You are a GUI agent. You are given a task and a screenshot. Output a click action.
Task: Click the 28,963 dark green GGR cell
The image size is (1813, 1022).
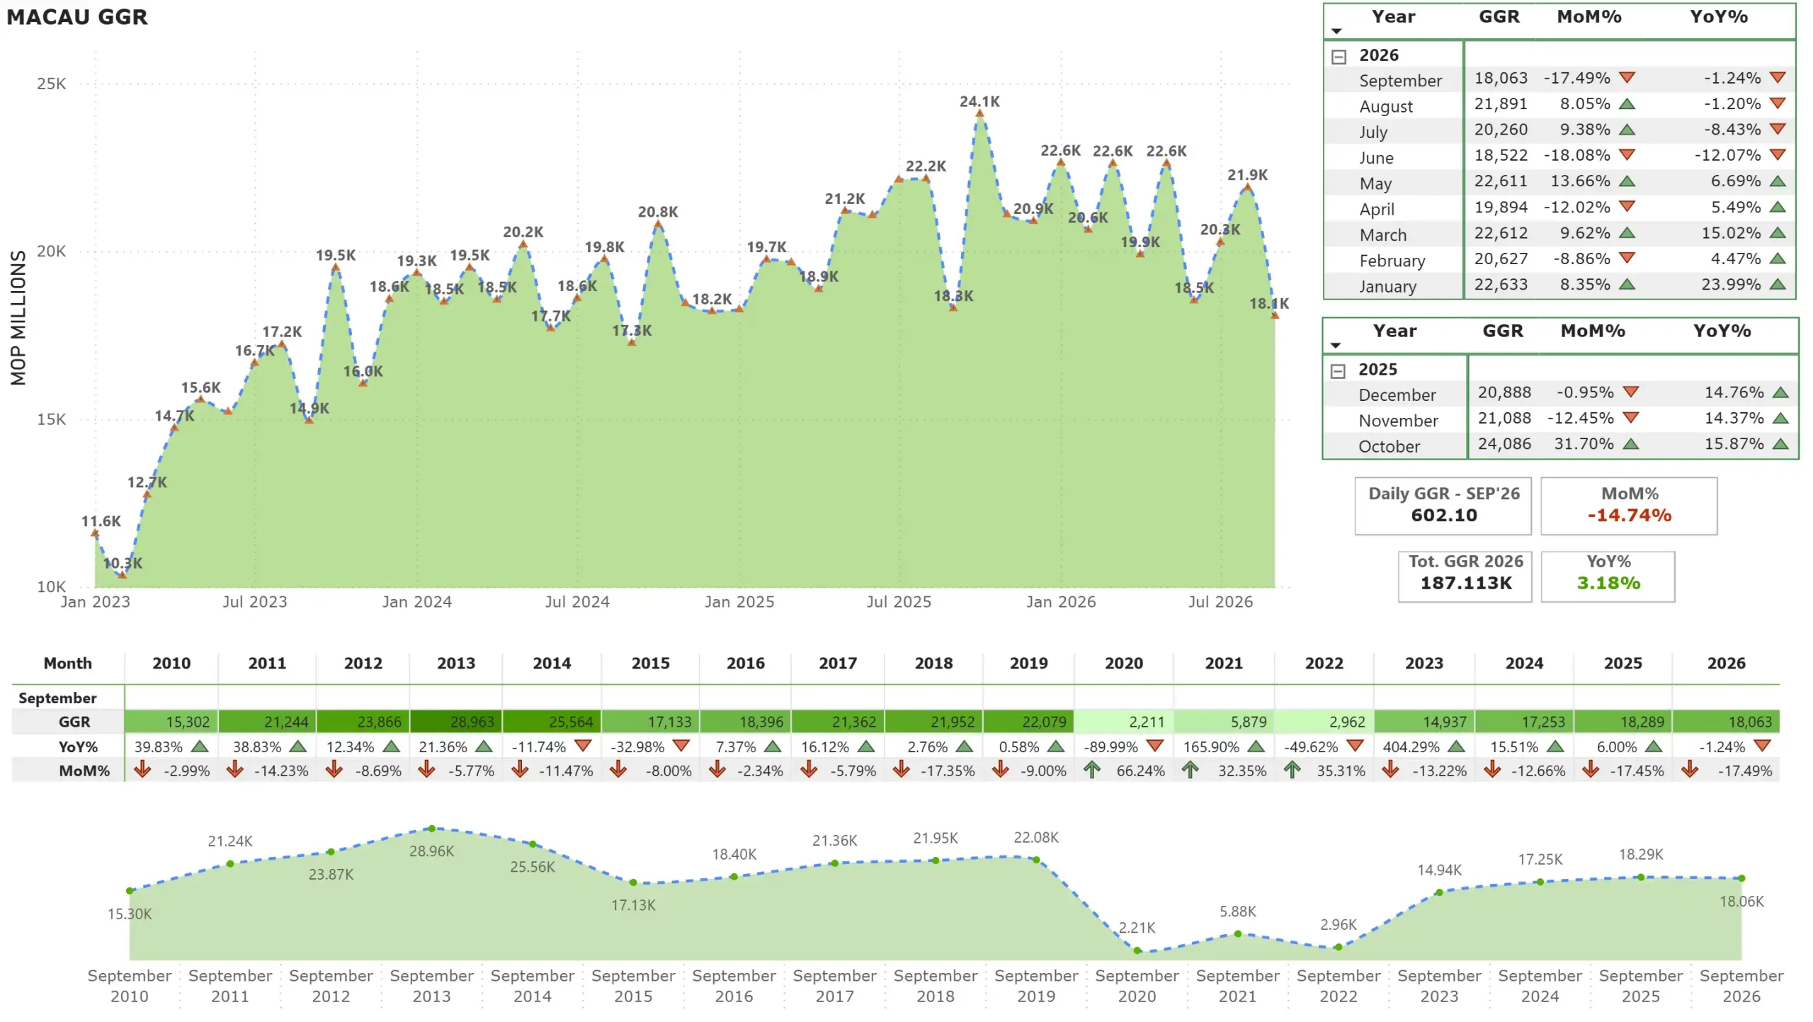point(455,721)
